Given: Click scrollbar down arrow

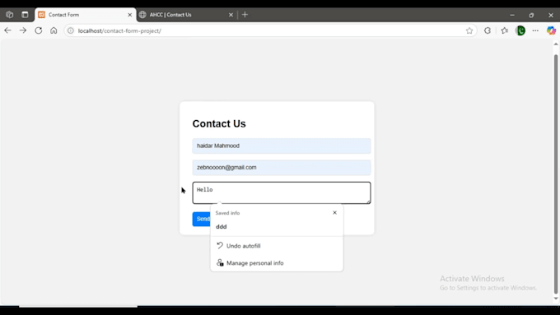Looking at the screenshot, I should click(x=556, y=299).
